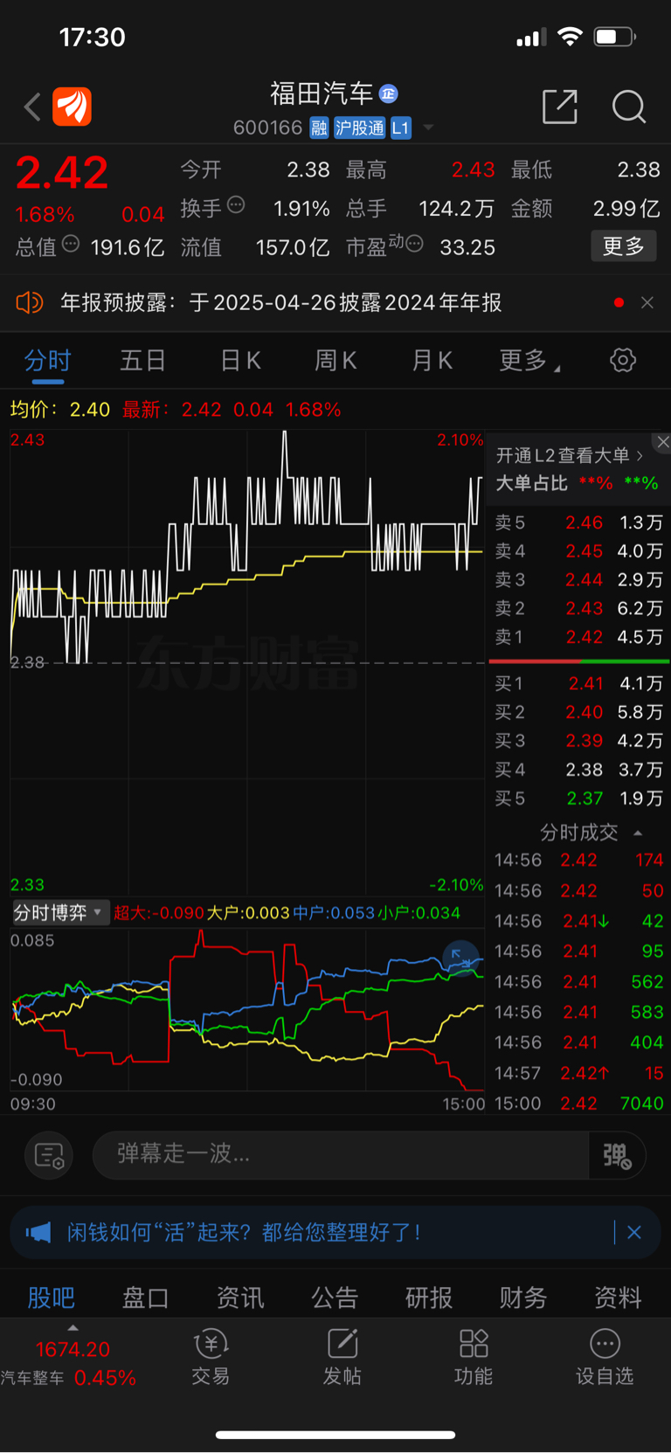
Task: Toggle the 弹 danmaku switch
Action: click(617, 1155)
